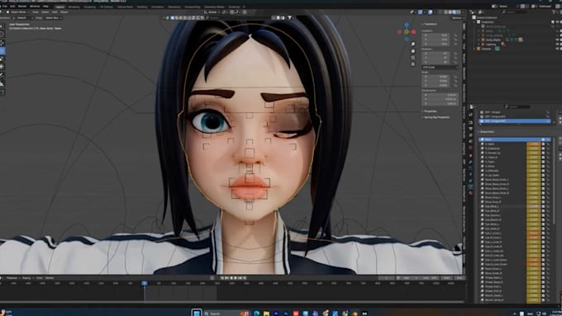This screenshot has width=562, height=316.
Task: Click the blue Z axis gizmo ball
Action: point(407,25)
